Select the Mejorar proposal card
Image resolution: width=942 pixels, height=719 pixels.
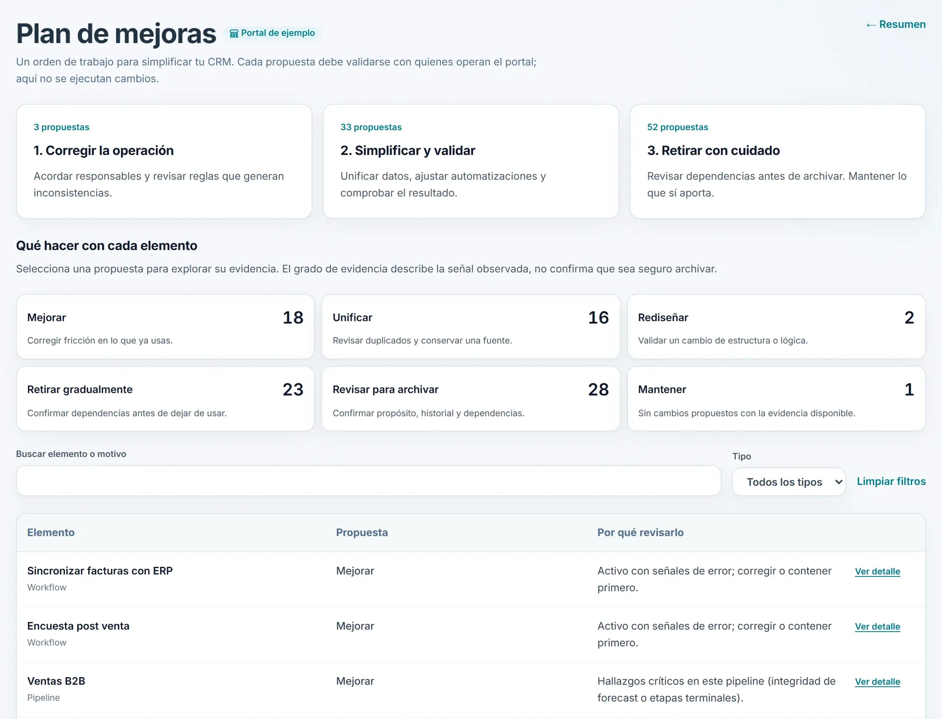[x=165, y=327]
